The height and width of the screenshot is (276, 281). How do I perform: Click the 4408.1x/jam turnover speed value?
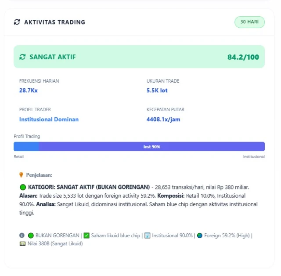pyautogui.click(x=163, y=119)
